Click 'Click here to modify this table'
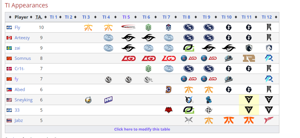Image resolution: width=300 pixels, height=138 pixels. (x=142, y=129)
